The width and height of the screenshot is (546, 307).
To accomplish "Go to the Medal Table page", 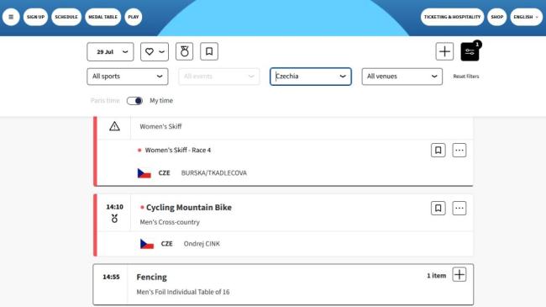I will click(102, 17).
